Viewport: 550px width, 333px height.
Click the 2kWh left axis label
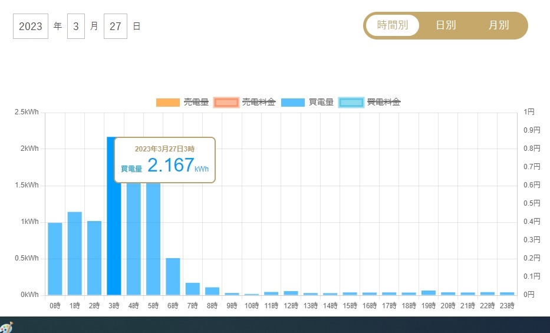coord(29,149)
